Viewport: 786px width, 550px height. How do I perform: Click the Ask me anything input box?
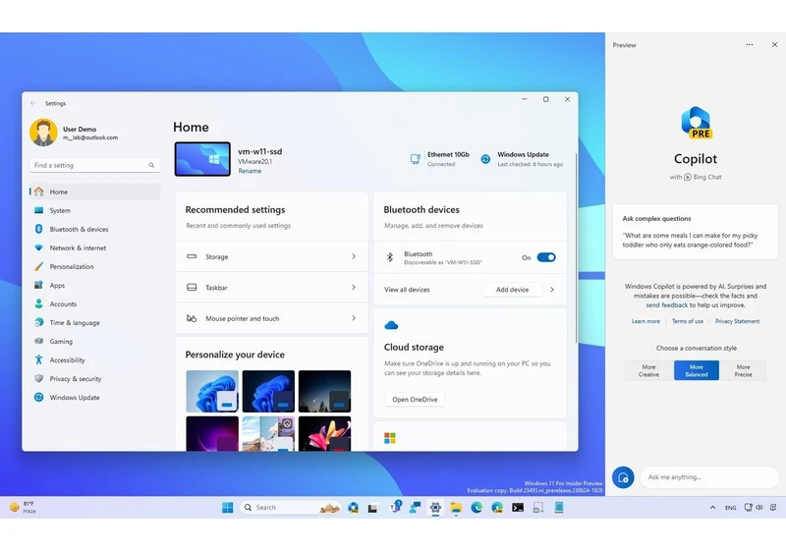point(709,477)
